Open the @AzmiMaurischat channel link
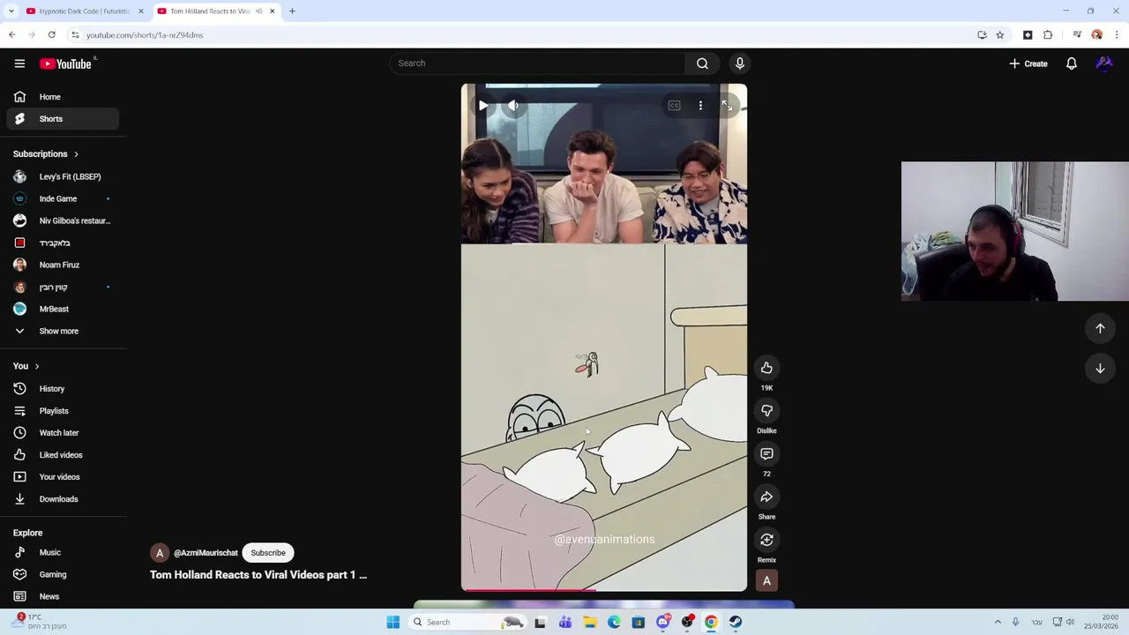Screen dimensions: 1129x635 [x=206, y=553]
